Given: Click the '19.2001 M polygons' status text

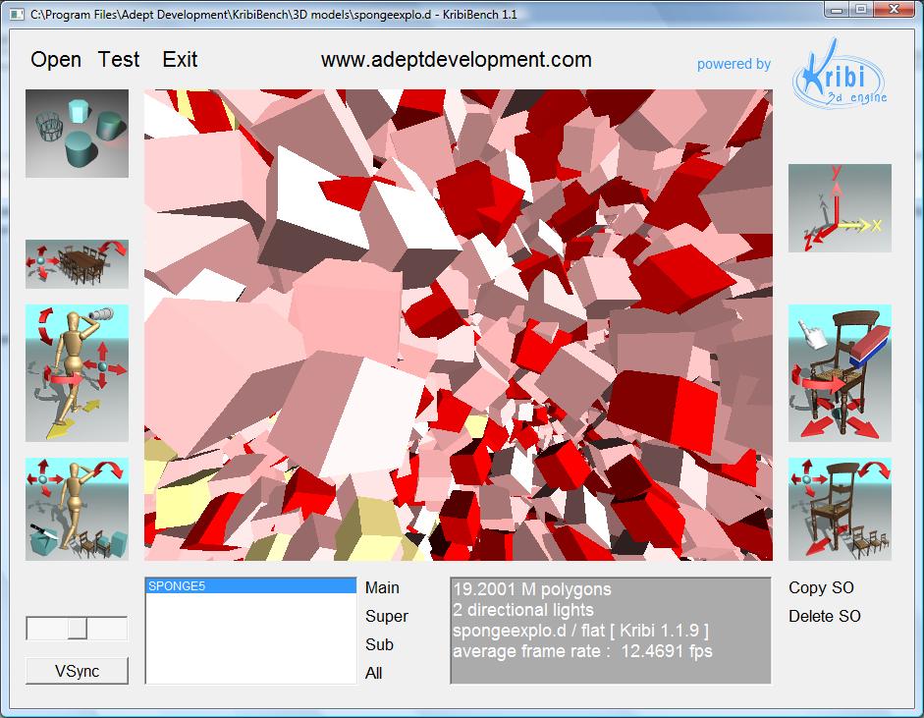Looking at the screenshot, I should (532, 589).
